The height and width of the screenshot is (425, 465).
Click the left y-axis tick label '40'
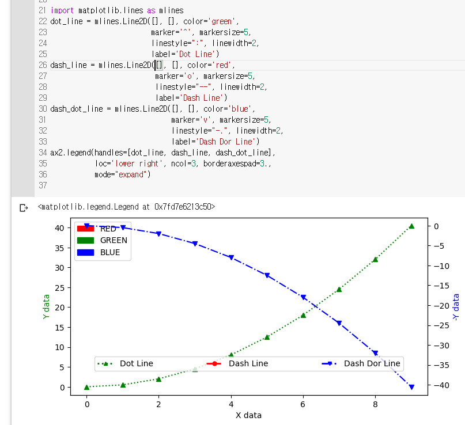tap(59, 228)
